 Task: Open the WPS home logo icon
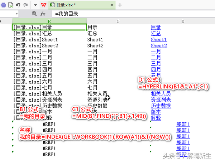[44, 5]
